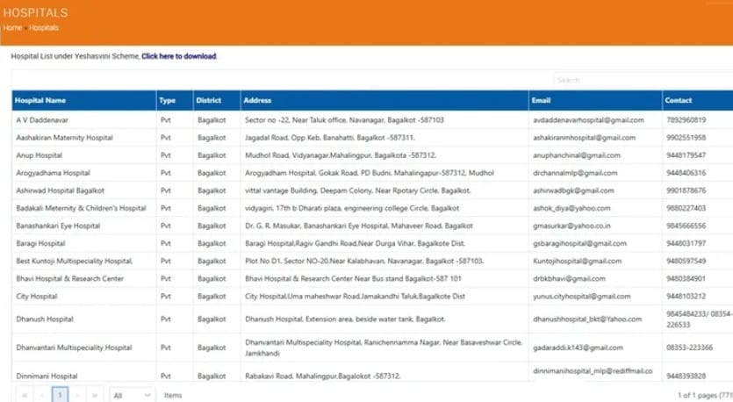Click contact number 9880227403
Screen dimensions: 733x402
[686, 209]
